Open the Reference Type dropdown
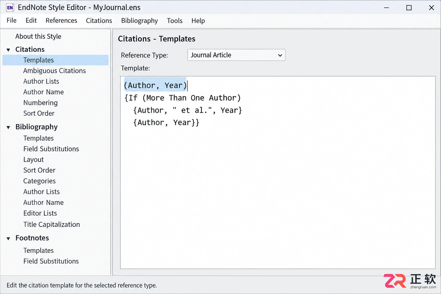441x294 pixels. (x=236, y=55)
